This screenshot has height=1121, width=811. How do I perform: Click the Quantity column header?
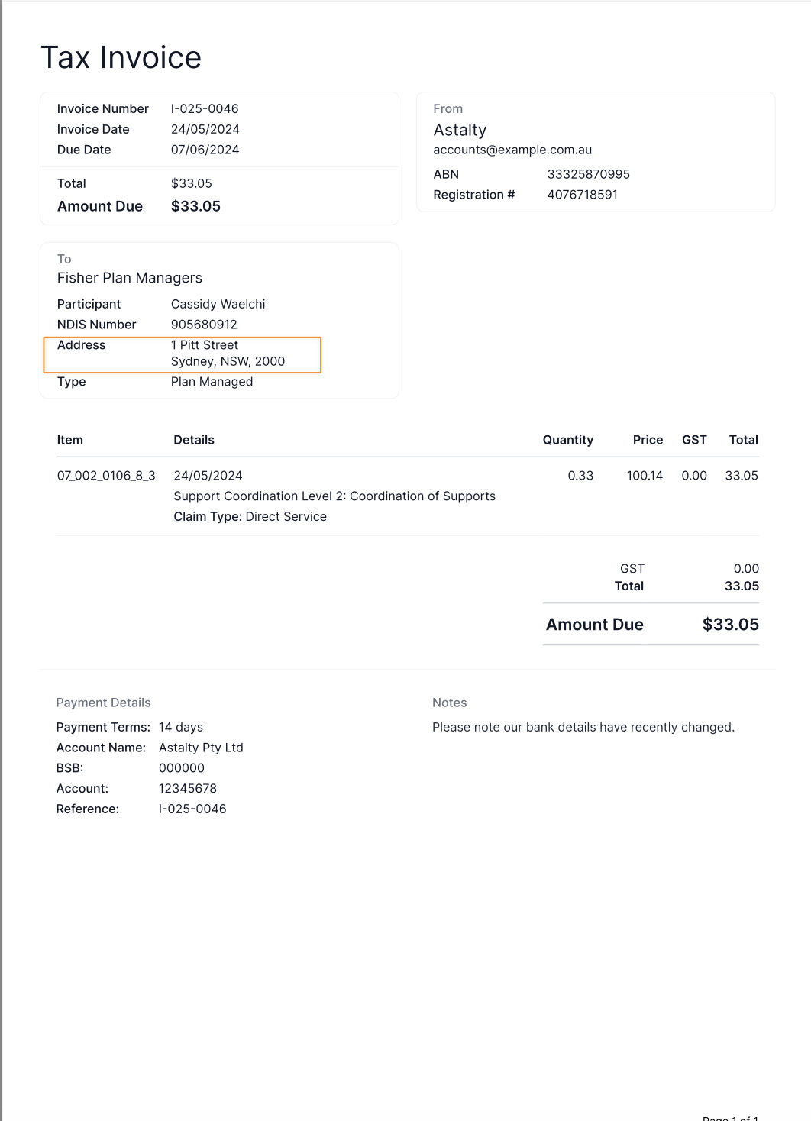[567, 440]
